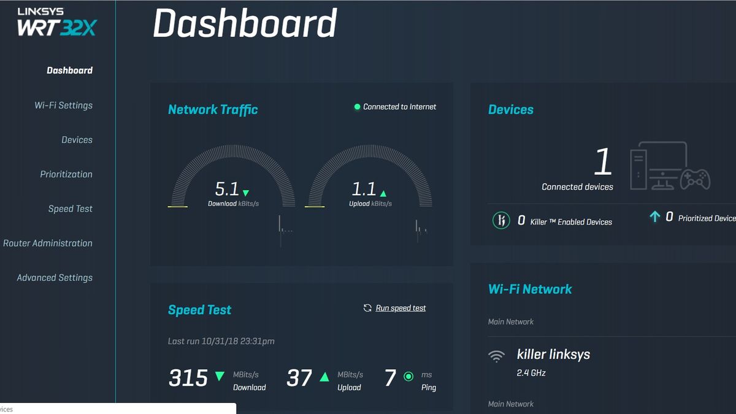The width and height of the screenshot is (736, 414).
Task: Click the refresh icon next to Run speed test
Action: point(367,308)
